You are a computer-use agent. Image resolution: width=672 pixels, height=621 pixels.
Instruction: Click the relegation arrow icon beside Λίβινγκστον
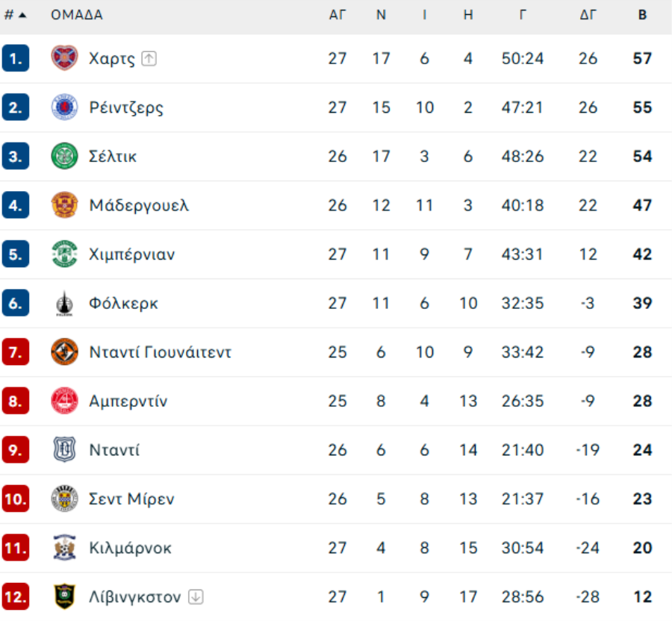[x=196, y=597]
